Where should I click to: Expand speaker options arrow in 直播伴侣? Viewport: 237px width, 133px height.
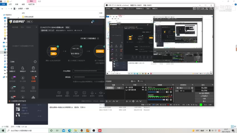pyautogui.click(x=104, y=93)
